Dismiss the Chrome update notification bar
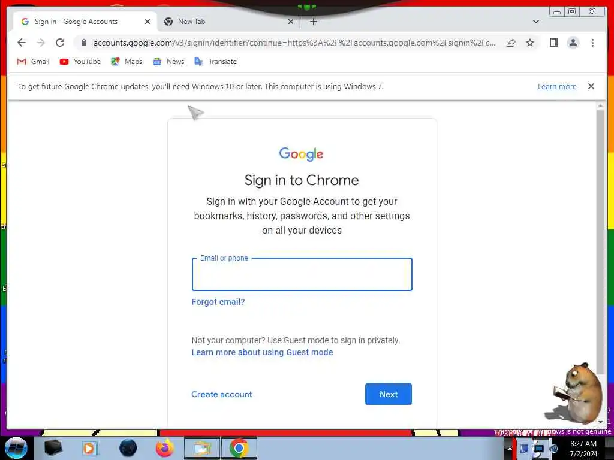614x460 pixels. (591, 86)
